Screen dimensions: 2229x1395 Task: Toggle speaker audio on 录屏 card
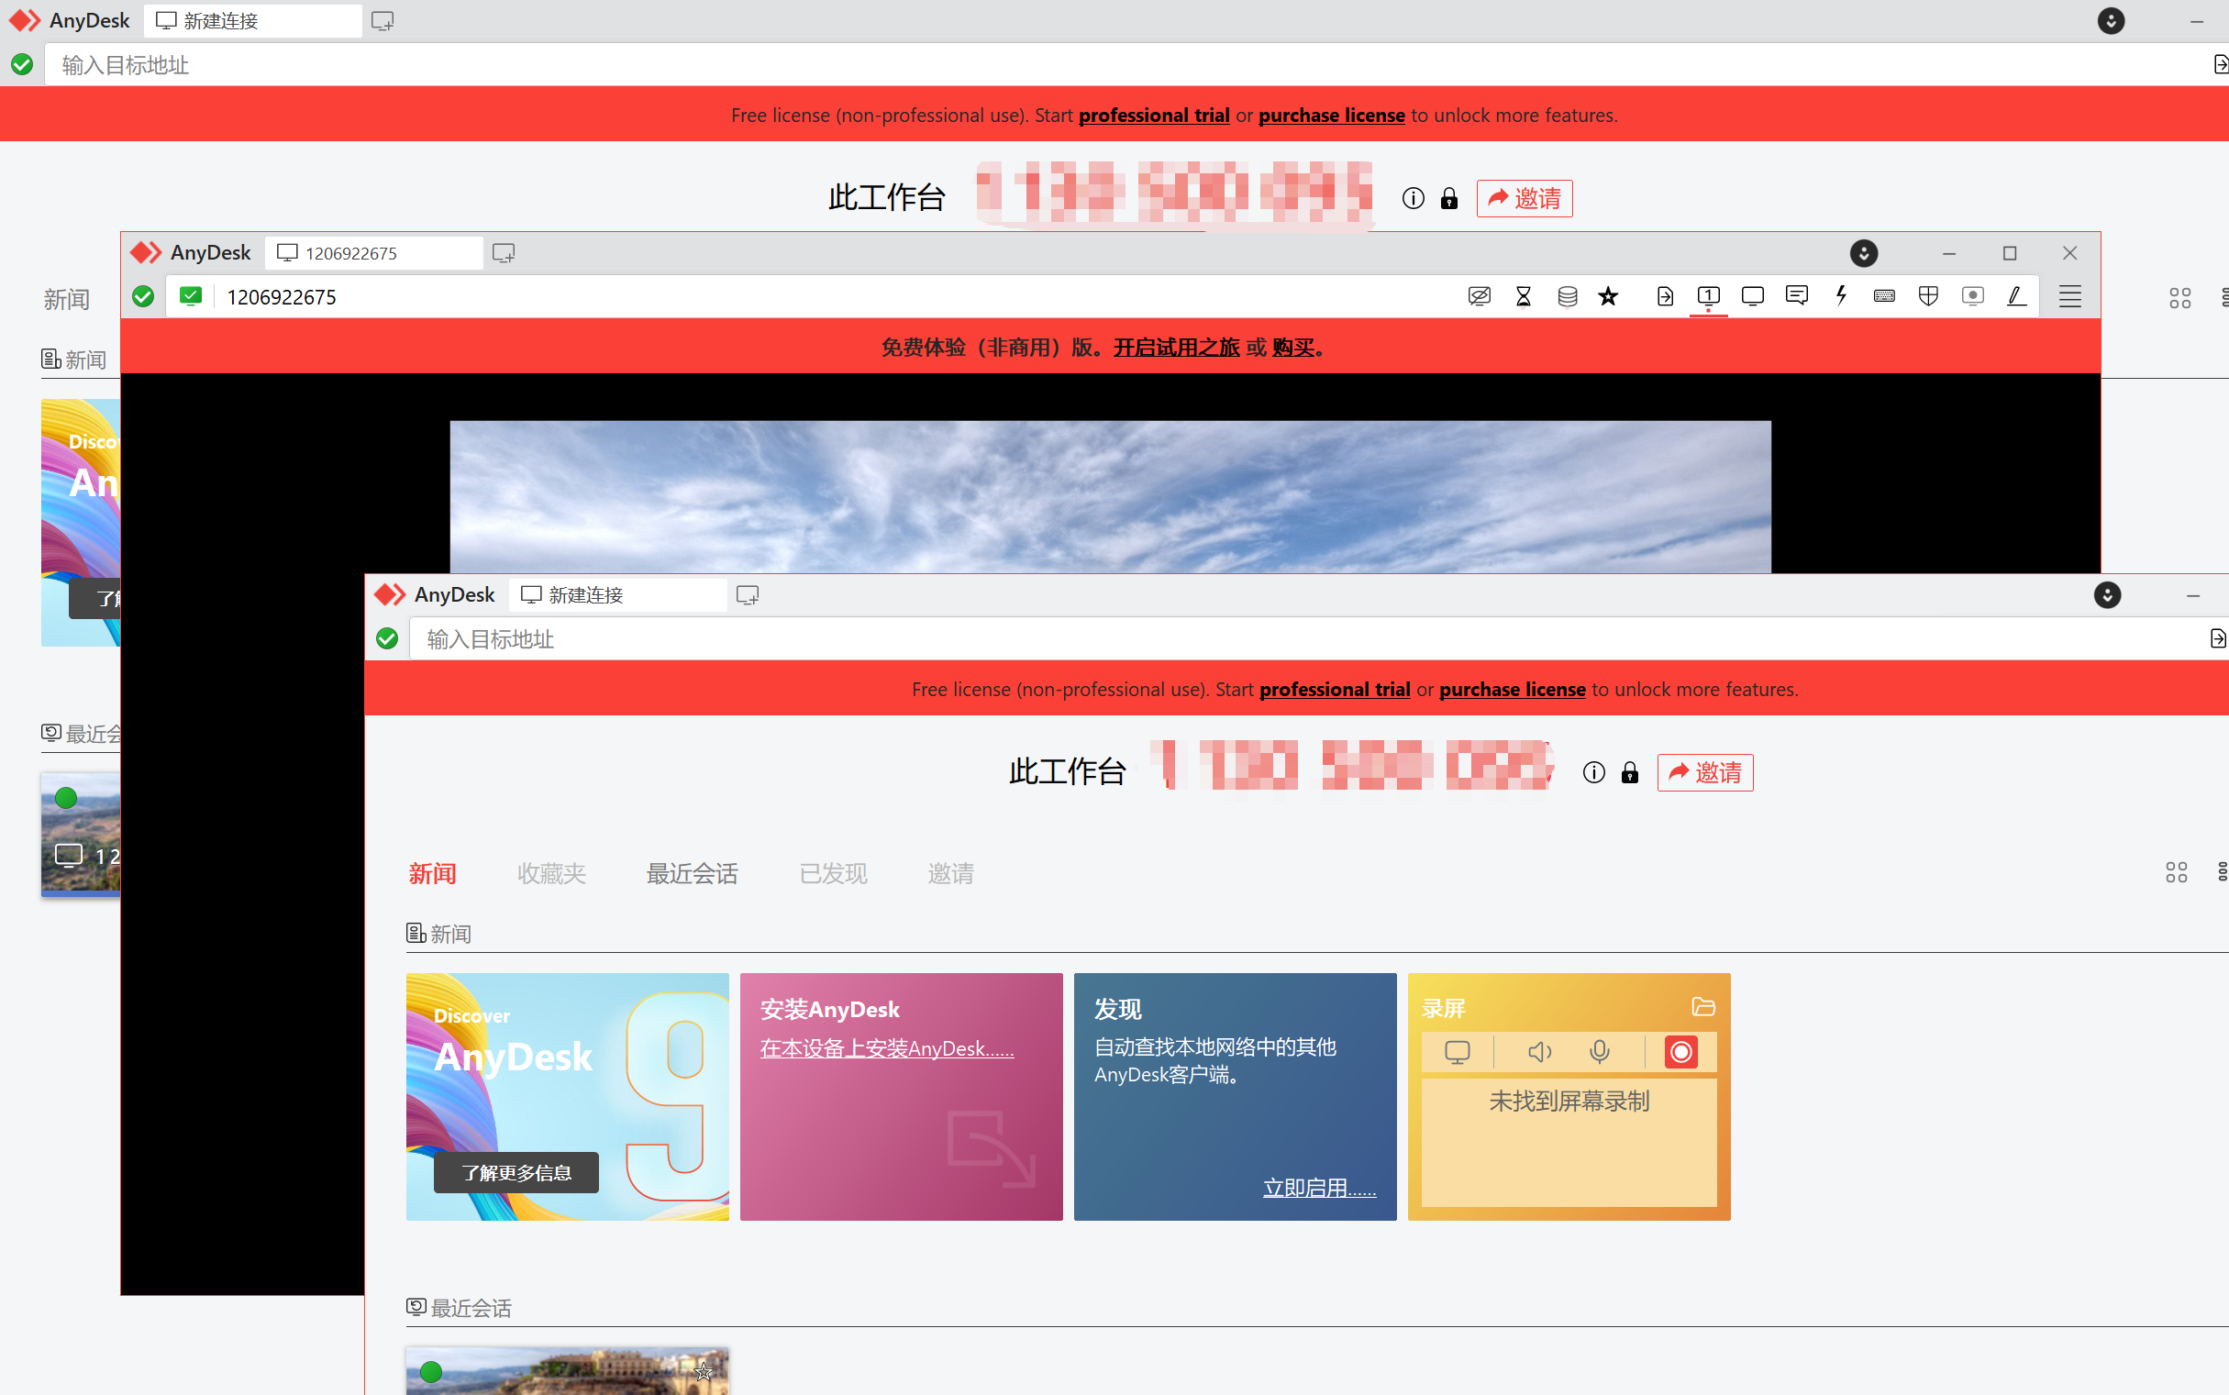click(x=1539, y=1052)
